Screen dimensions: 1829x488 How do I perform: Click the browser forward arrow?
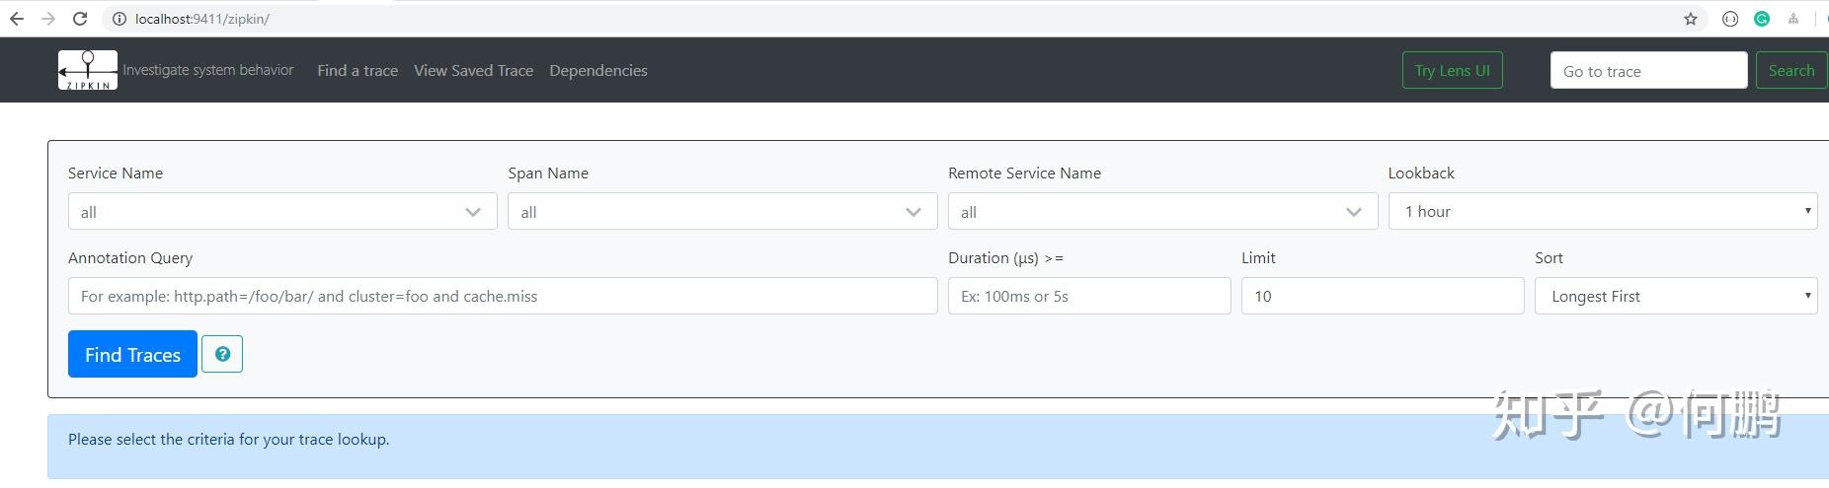coord(48,19)
